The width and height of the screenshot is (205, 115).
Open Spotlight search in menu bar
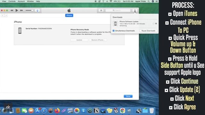click(x=149, y=1)
